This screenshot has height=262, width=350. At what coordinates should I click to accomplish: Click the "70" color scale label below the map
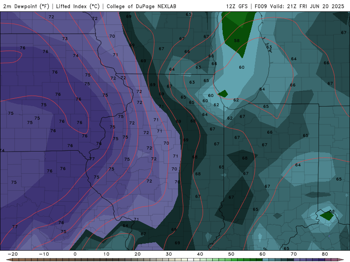(294, 254)
